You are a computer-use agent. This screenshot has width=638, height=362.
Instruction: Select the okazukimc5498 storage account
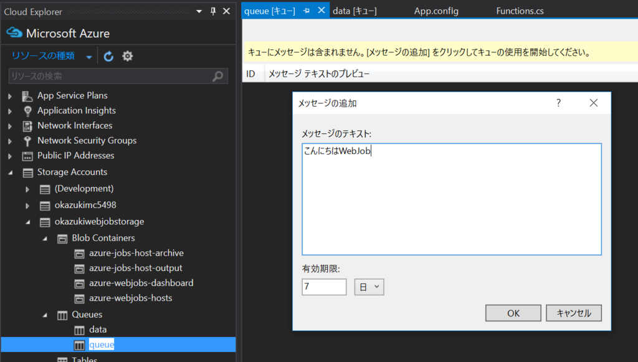[x=85, y=205]
